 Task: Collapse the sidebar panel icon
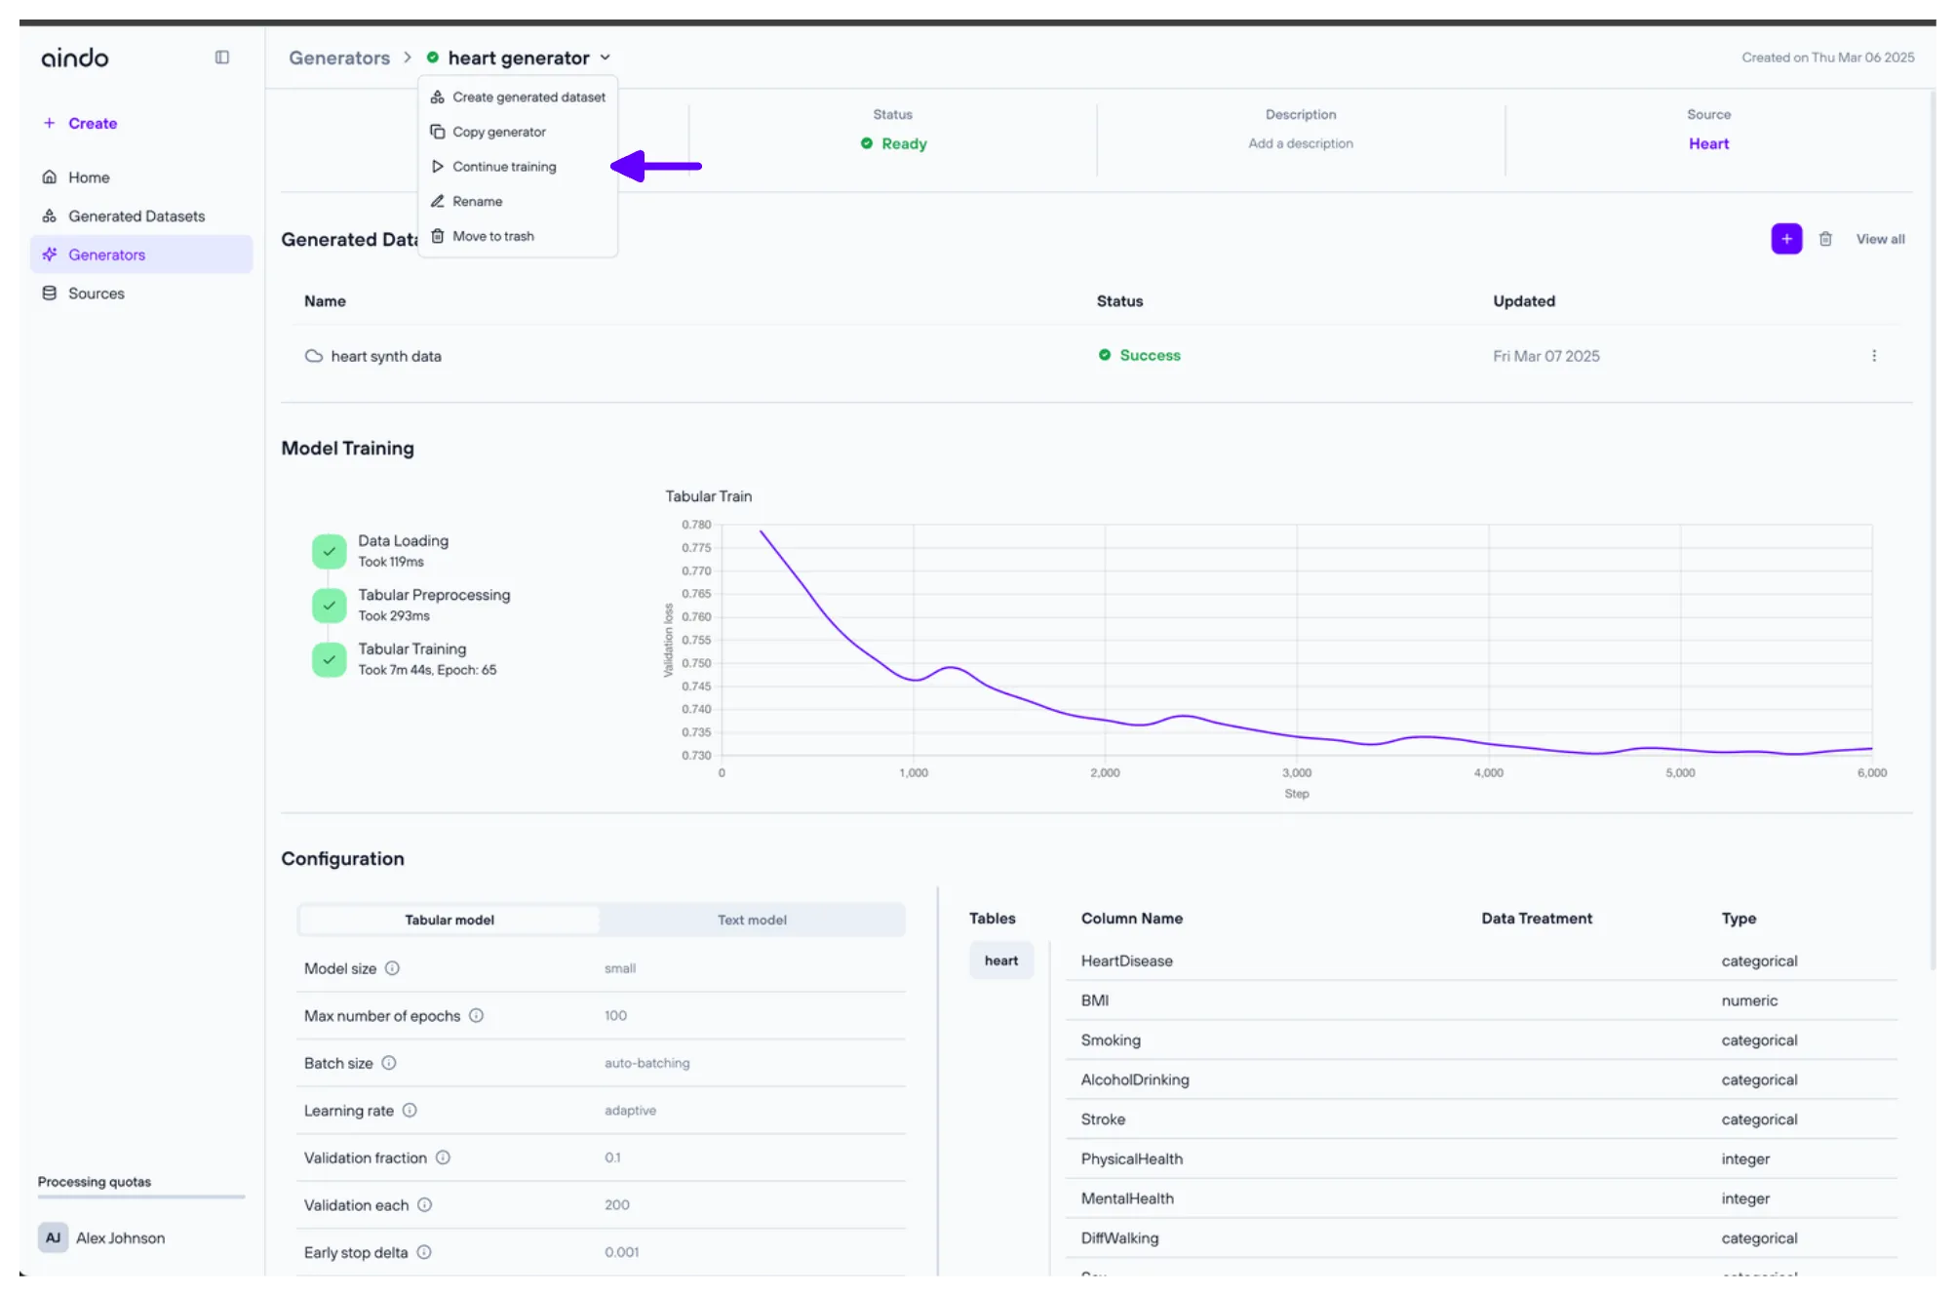[x=222, y=58]
